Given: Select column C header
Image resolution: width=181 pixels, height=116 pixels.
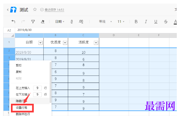Looking at the screenshot, I should tap(84, 35).
